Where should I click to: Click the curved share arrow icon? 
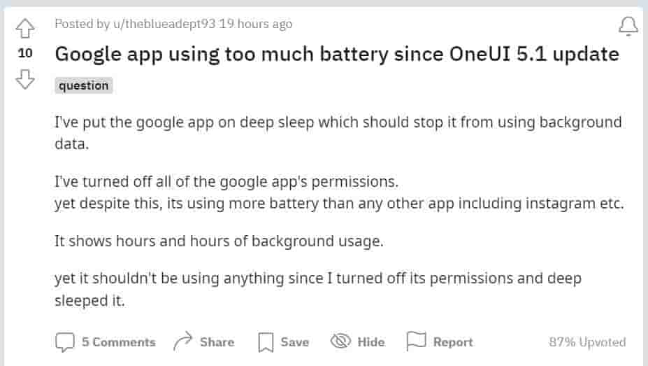point(182,342)
